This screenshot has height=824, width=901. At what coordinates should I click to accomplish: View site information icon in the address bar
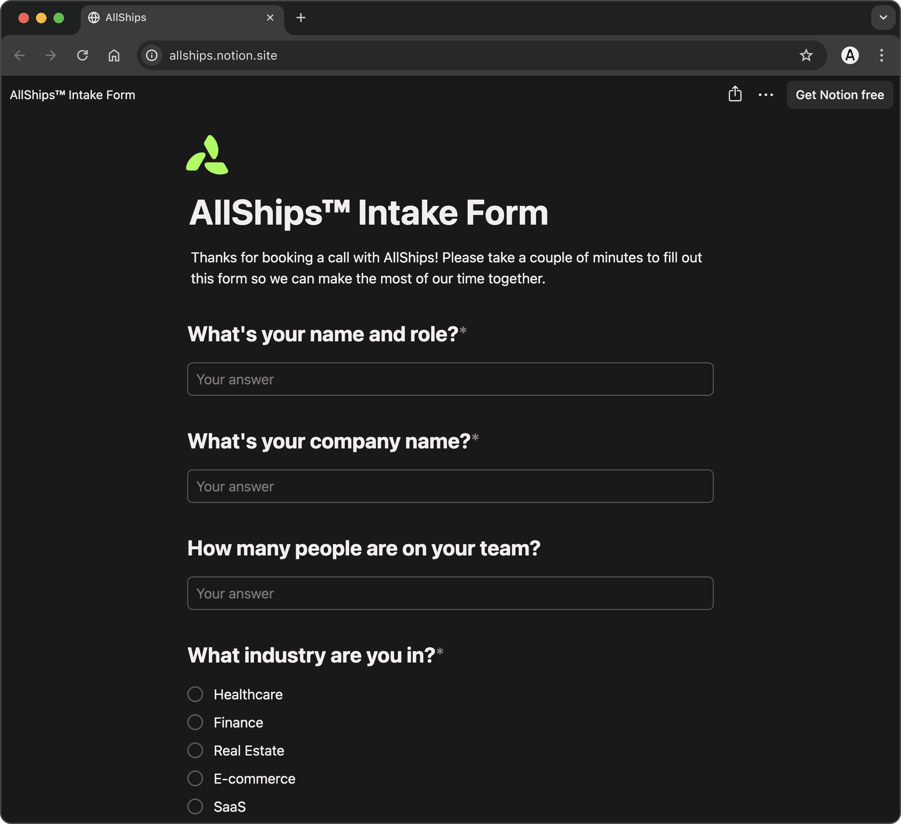152,55
